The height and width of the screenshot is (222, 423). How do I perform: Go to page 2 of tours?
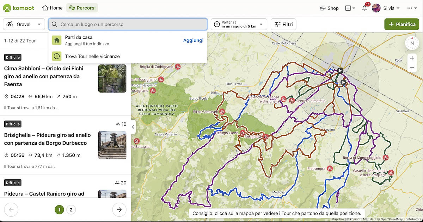[71, 210]
